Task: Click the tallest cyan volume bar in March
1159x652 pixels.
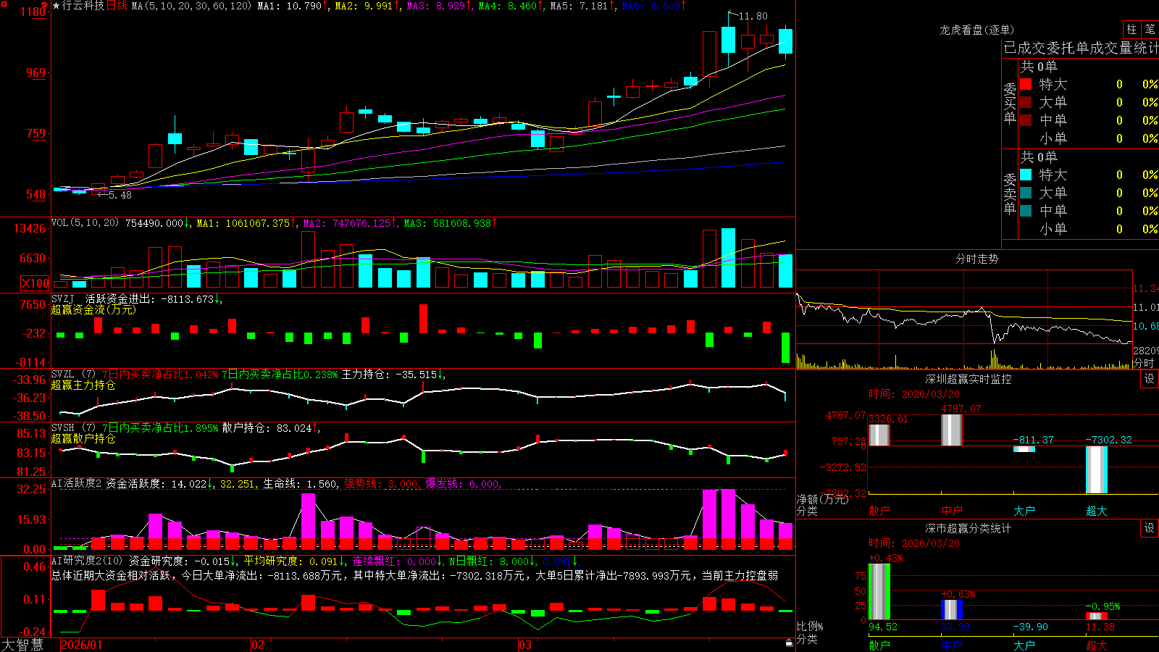Action: 728,259
